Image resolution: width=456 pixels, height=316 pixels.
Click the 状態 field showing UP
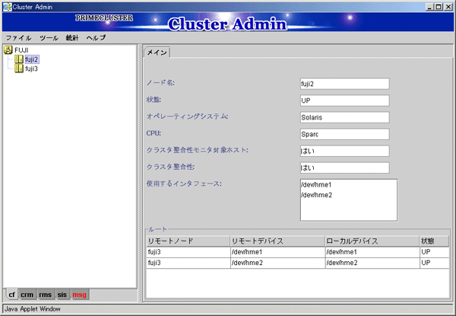pos(344,101)
